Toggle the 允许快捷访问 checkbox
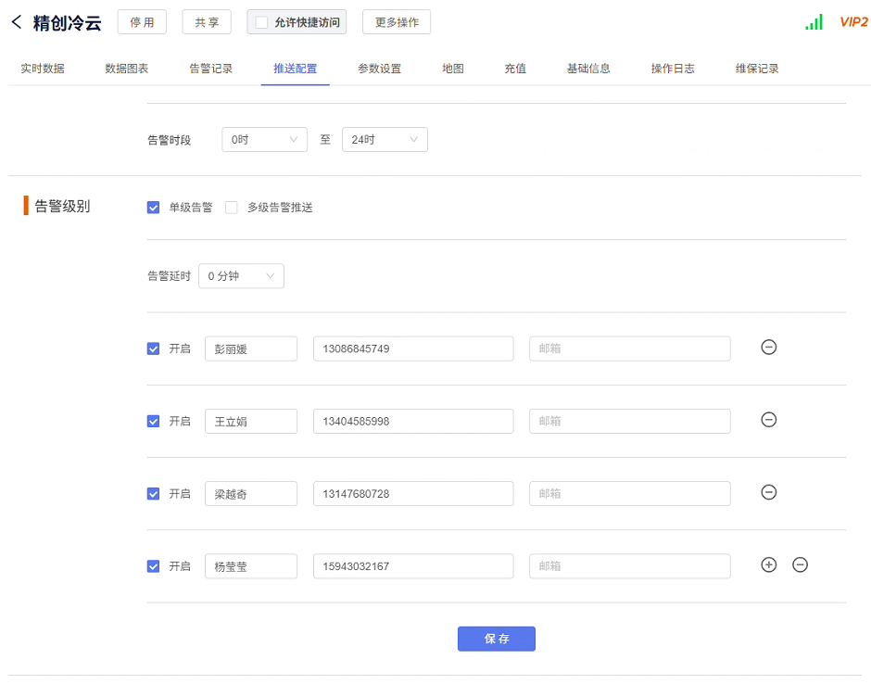This screenshot has height=684, width=871. [261, 22]
